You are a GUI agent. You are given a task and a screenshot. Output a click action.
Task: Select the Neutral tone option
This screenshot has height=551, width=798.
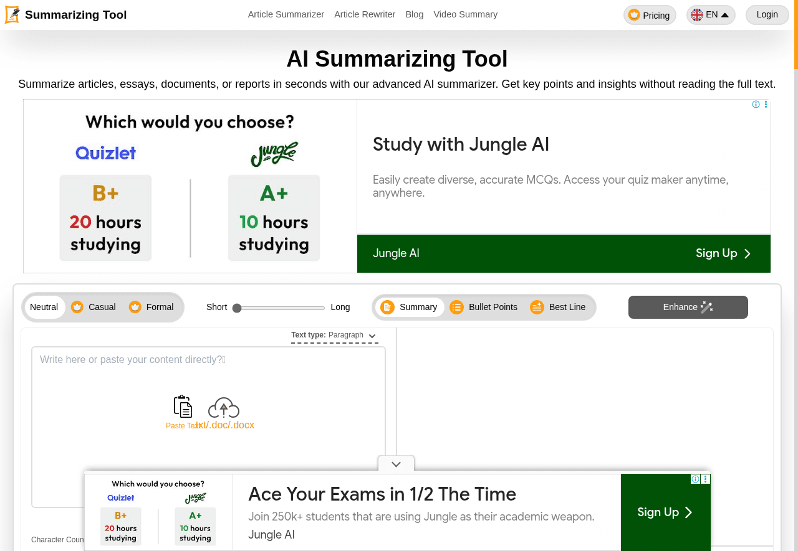pyautogui.click(x=44, y=306)
